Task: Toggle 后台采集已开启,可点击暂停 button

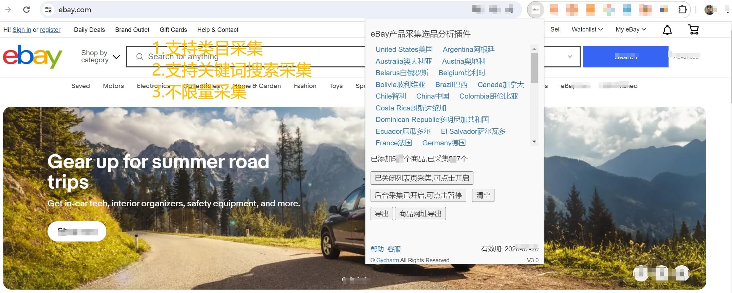Action: point(418,195)
